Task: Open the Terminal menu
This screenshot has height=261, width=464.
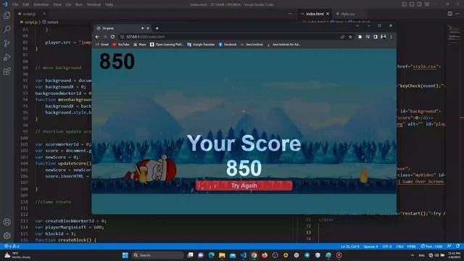Action: (x=94, y=4)
